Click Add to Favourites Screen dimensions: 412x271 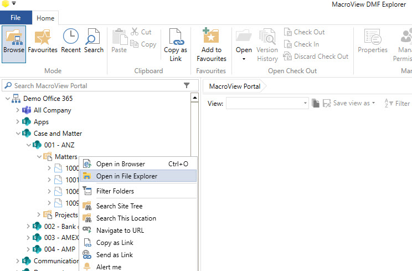pos(211,45)
